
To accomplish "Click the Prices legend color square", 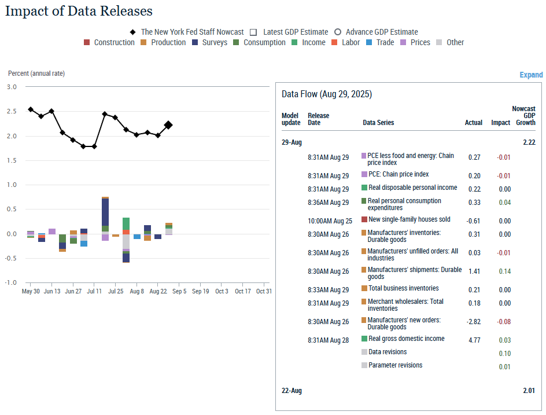I will click(403, 42).
